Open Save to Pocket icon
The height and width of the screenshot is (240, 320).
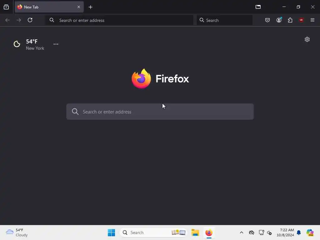(x=267, y=20)
